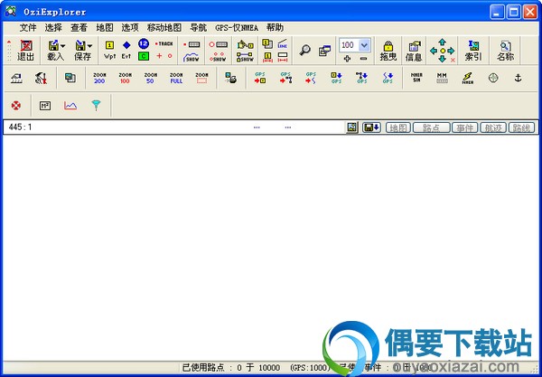Toggle the 拖曳 drag lock button
Viewport: 542px width, 377px height.
(x=388, y=51)
